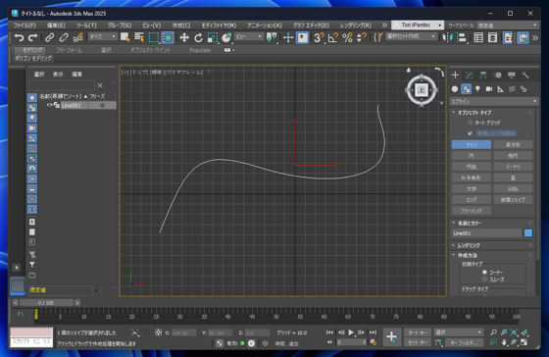549x357 pixels.
Task: Choose the Select Object tool
Action: pyautogui.click(x=125, y=37)
